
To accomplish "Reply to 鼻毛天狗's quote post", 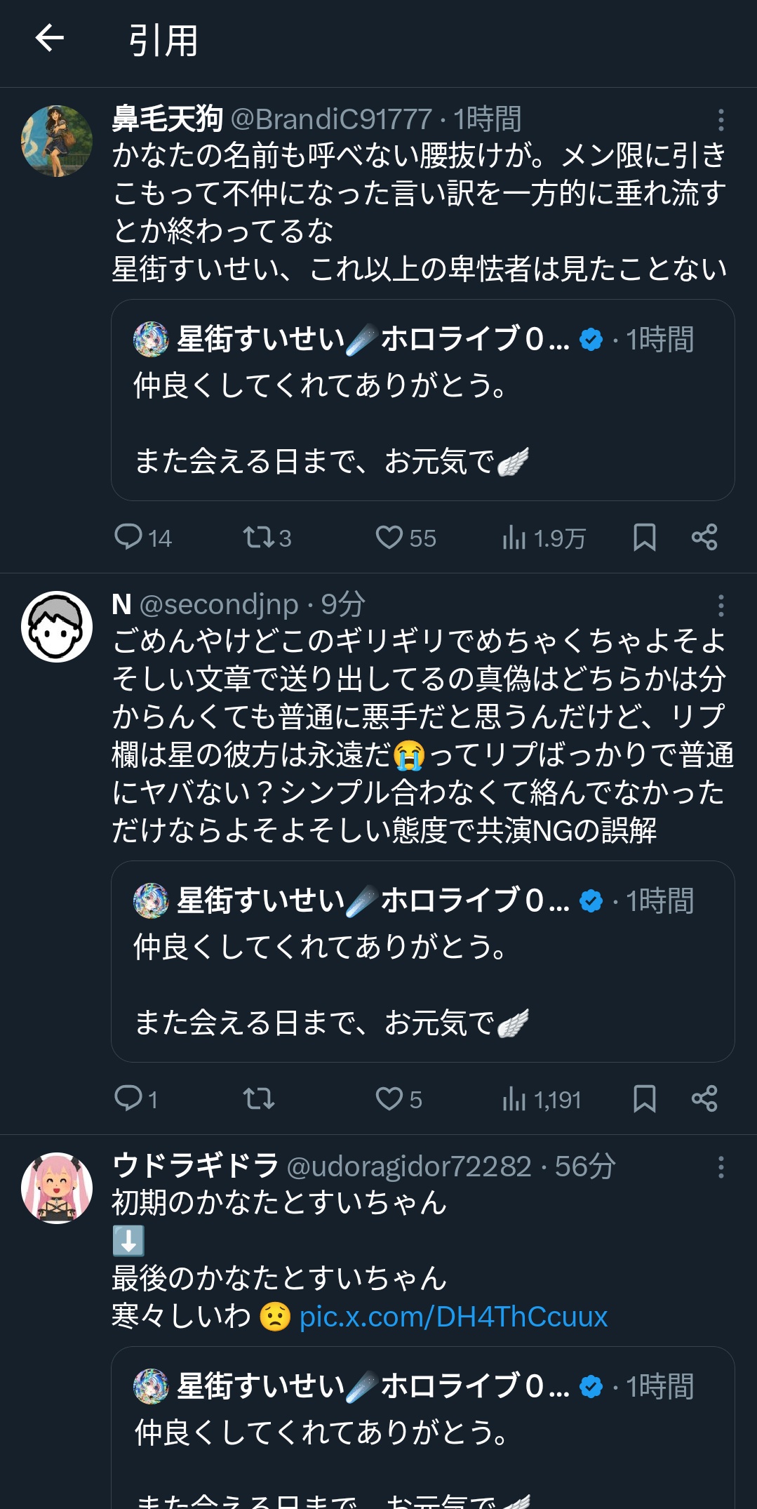I will pyautogui.click(x=129, y=537).
